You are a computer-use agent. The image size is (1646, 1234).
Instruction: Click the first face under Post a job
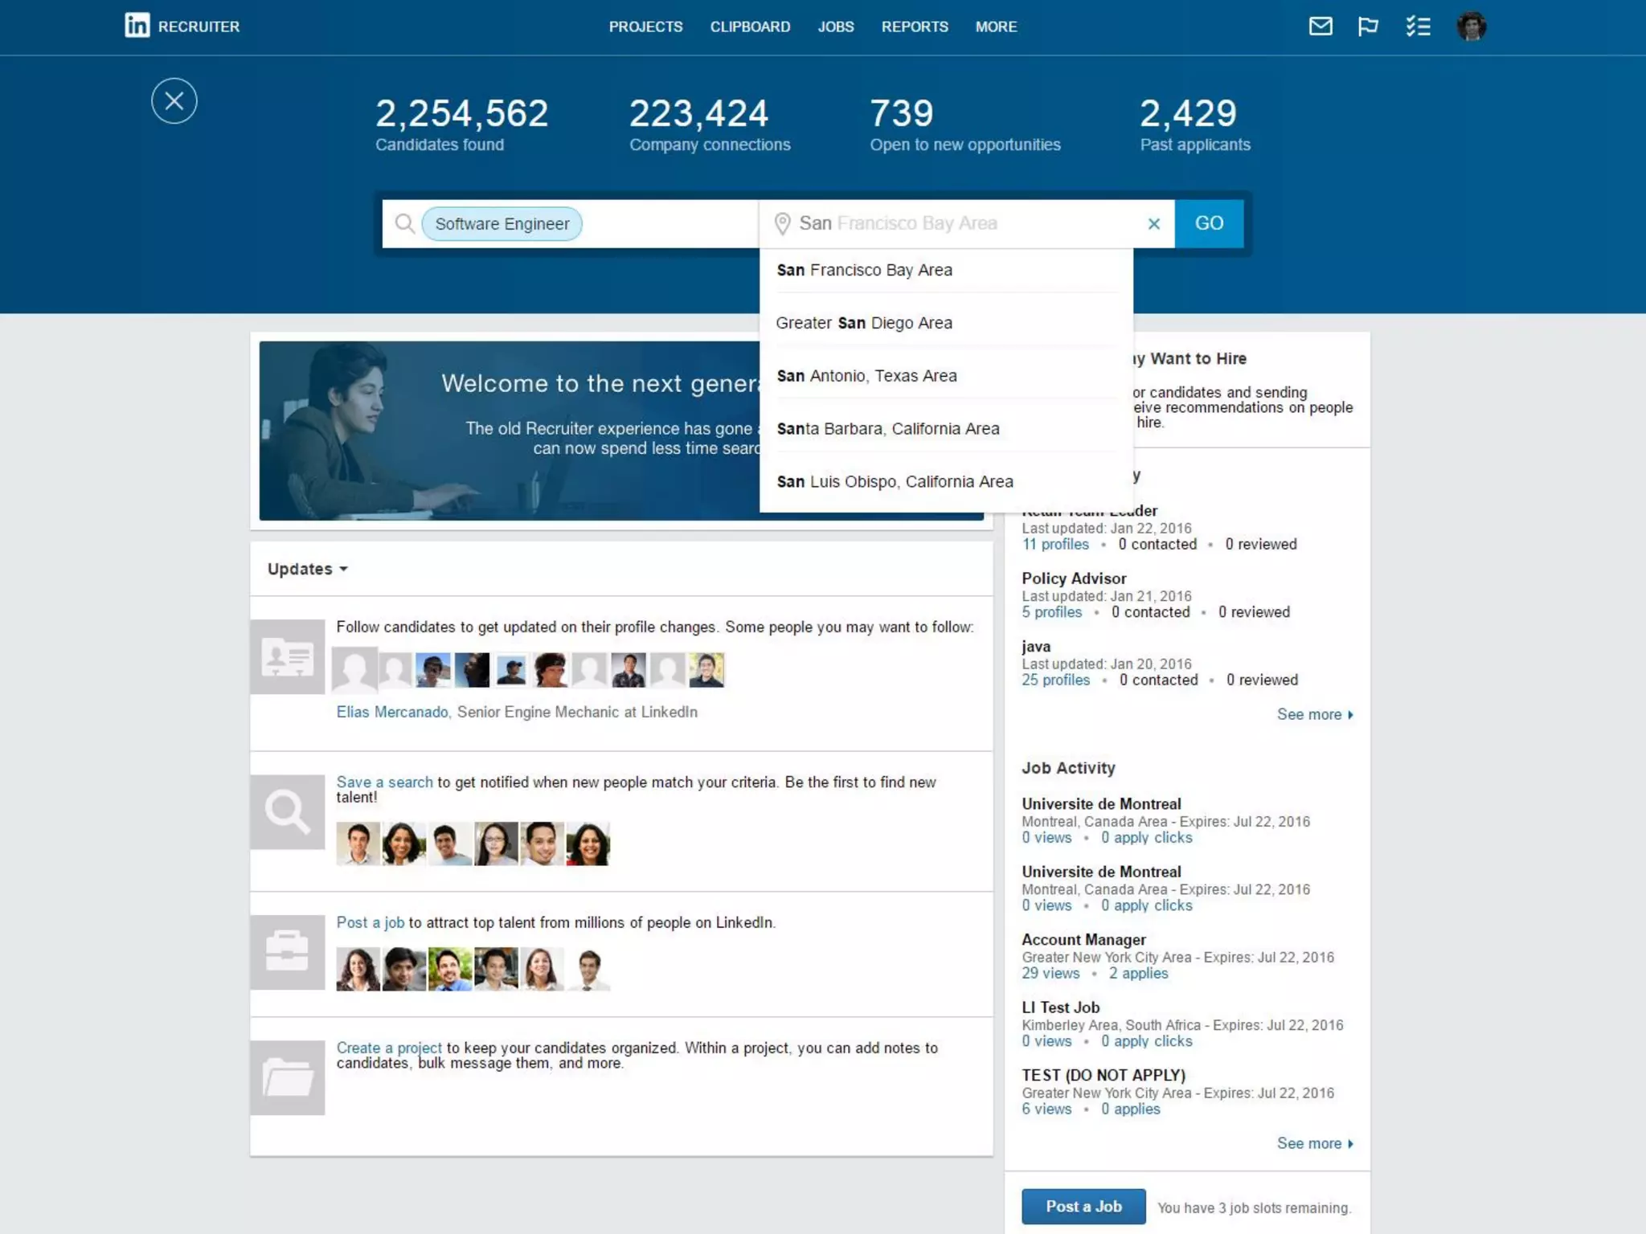coord(358,969)
